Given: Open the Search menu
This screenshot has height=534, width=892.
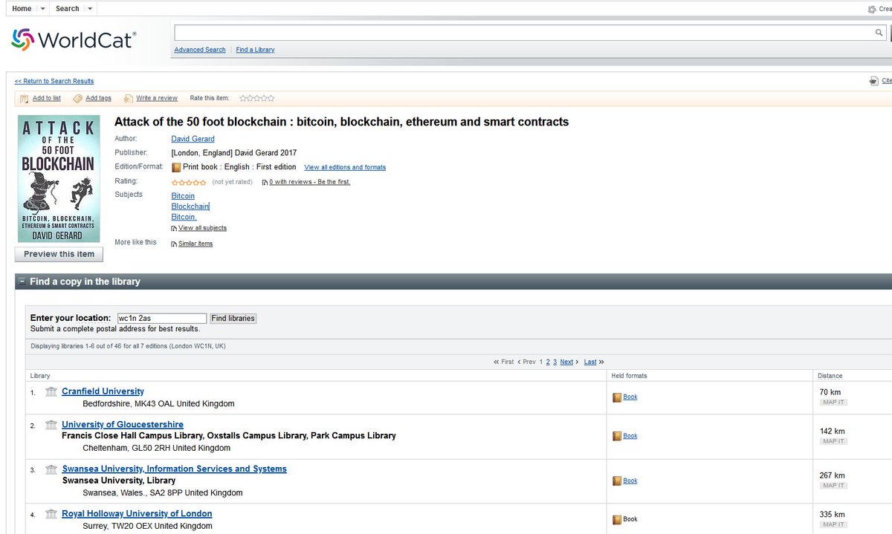Looking at the screenshot, I should coord(68,9).
